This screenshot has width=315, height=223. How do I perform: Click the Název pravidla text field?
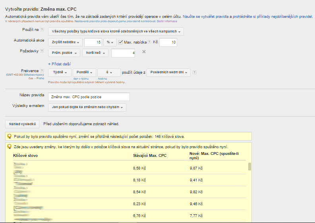click(89, 97)
